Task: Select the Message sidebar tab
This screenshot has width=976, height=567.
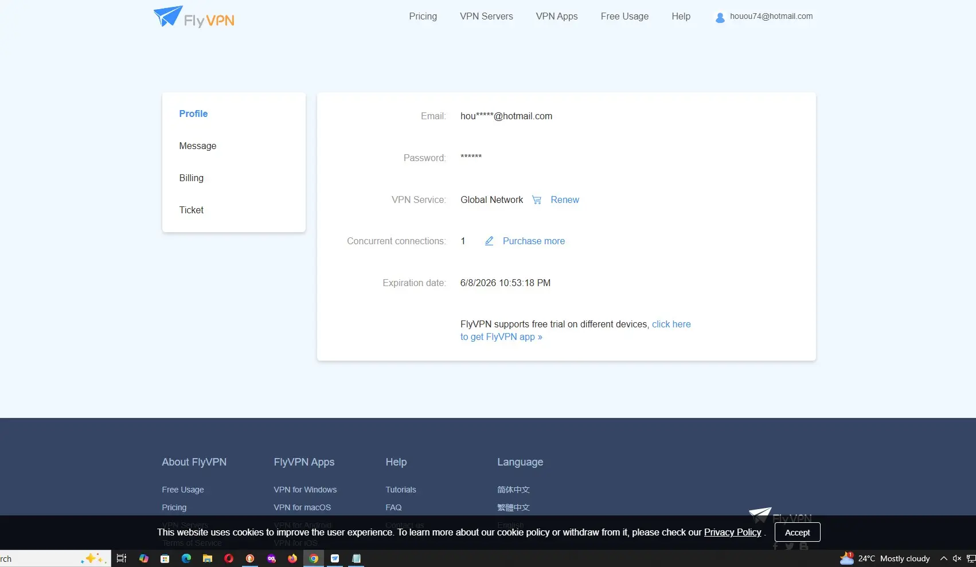Action: [197, 146]
